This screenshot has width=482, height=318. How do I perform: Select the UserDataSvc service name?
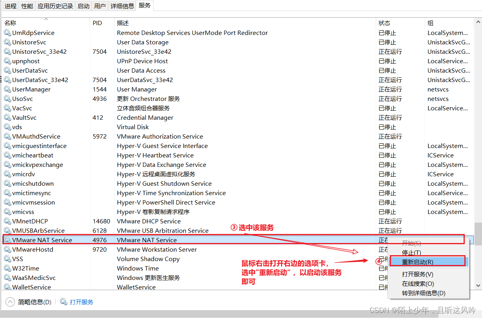[x=30, y=71]
